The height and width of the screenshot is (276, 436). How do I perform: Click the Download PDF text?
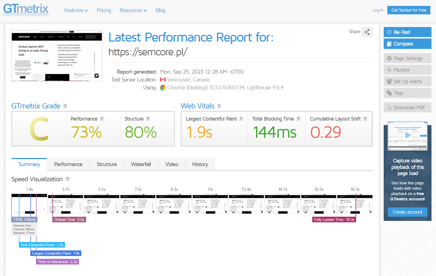tap(409, 107)
